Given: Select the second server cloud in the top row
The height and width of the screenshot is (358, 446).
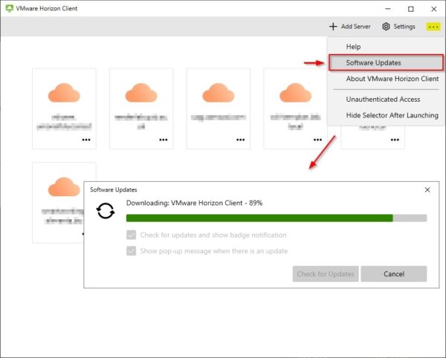Looking at the screenshot, I should [x=141, y=93].
